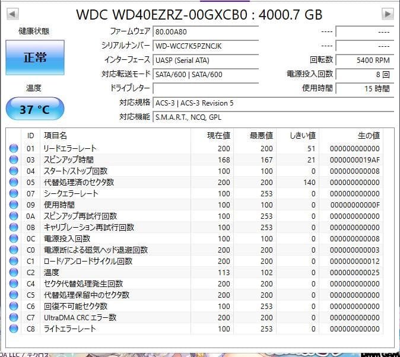Click status orb for ID C7 UltraDMA CRC
The width and height of the screenshot is (400, 357).
14,317
